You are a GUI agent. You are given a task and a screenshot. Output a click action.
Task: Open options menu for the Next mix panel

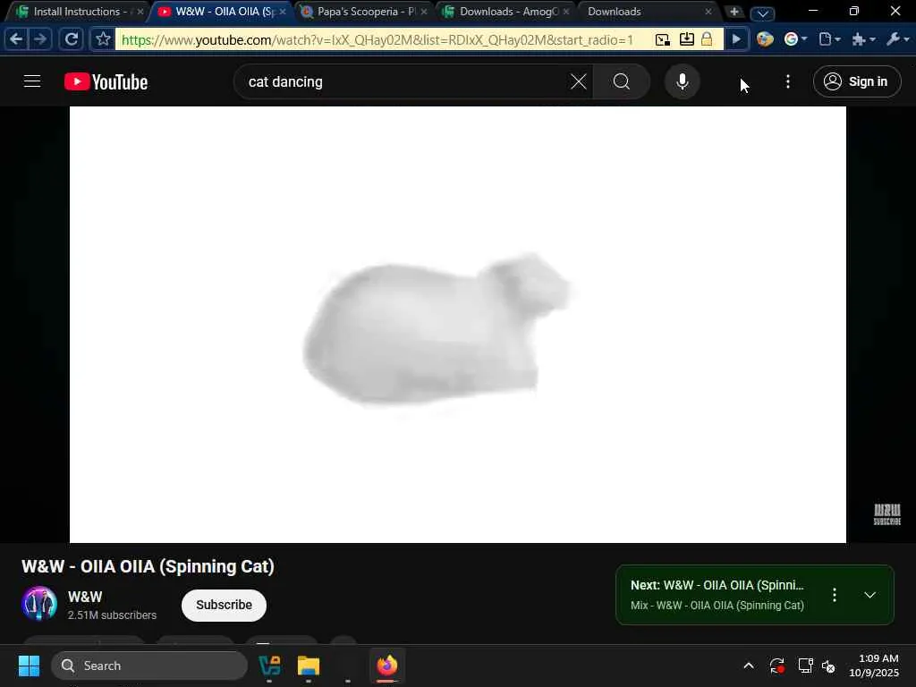click(x=835, y=595)
